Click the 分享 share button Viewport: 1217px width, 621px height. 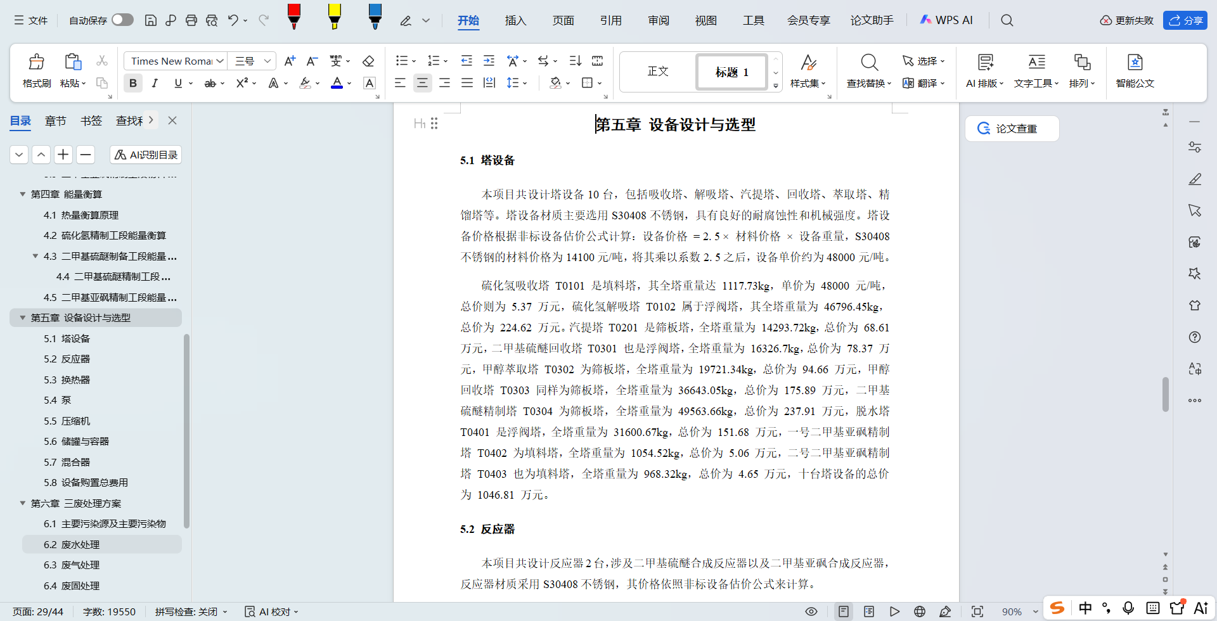click(x=1185, y=20)
